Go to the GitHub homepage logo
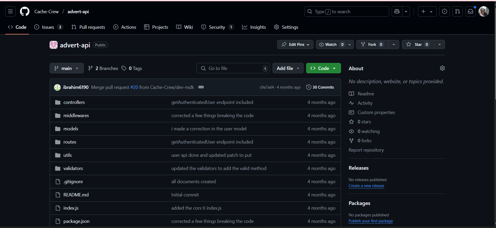This screenshot has height=228, width=496. [x=25, y=11]
